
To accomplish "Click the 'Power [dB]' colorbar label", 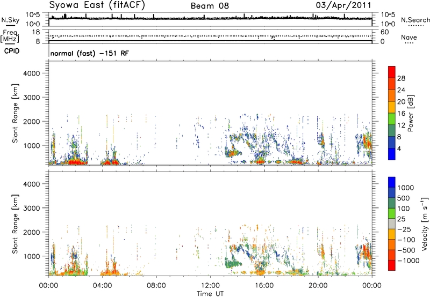I will pos(410,113).
